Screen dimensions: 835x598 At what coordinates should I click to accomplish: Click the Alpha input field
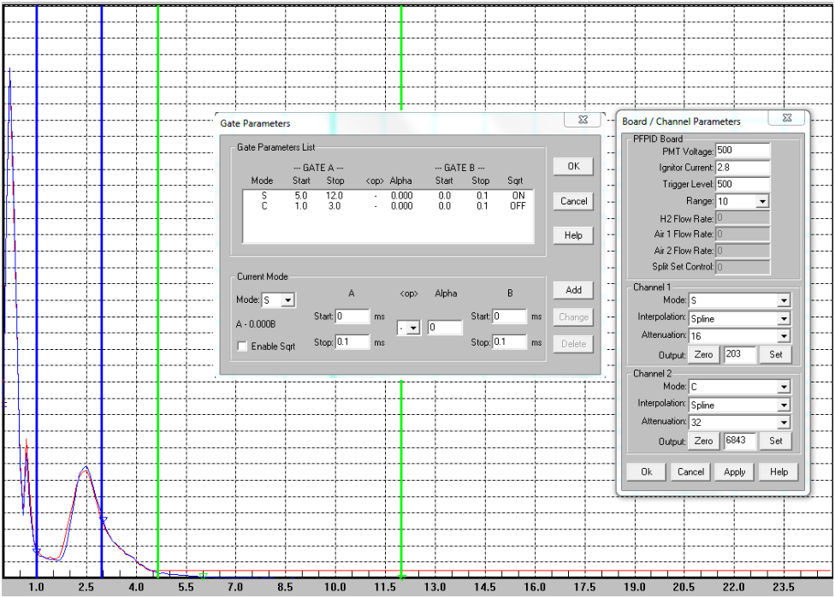[x=445, y=328]
